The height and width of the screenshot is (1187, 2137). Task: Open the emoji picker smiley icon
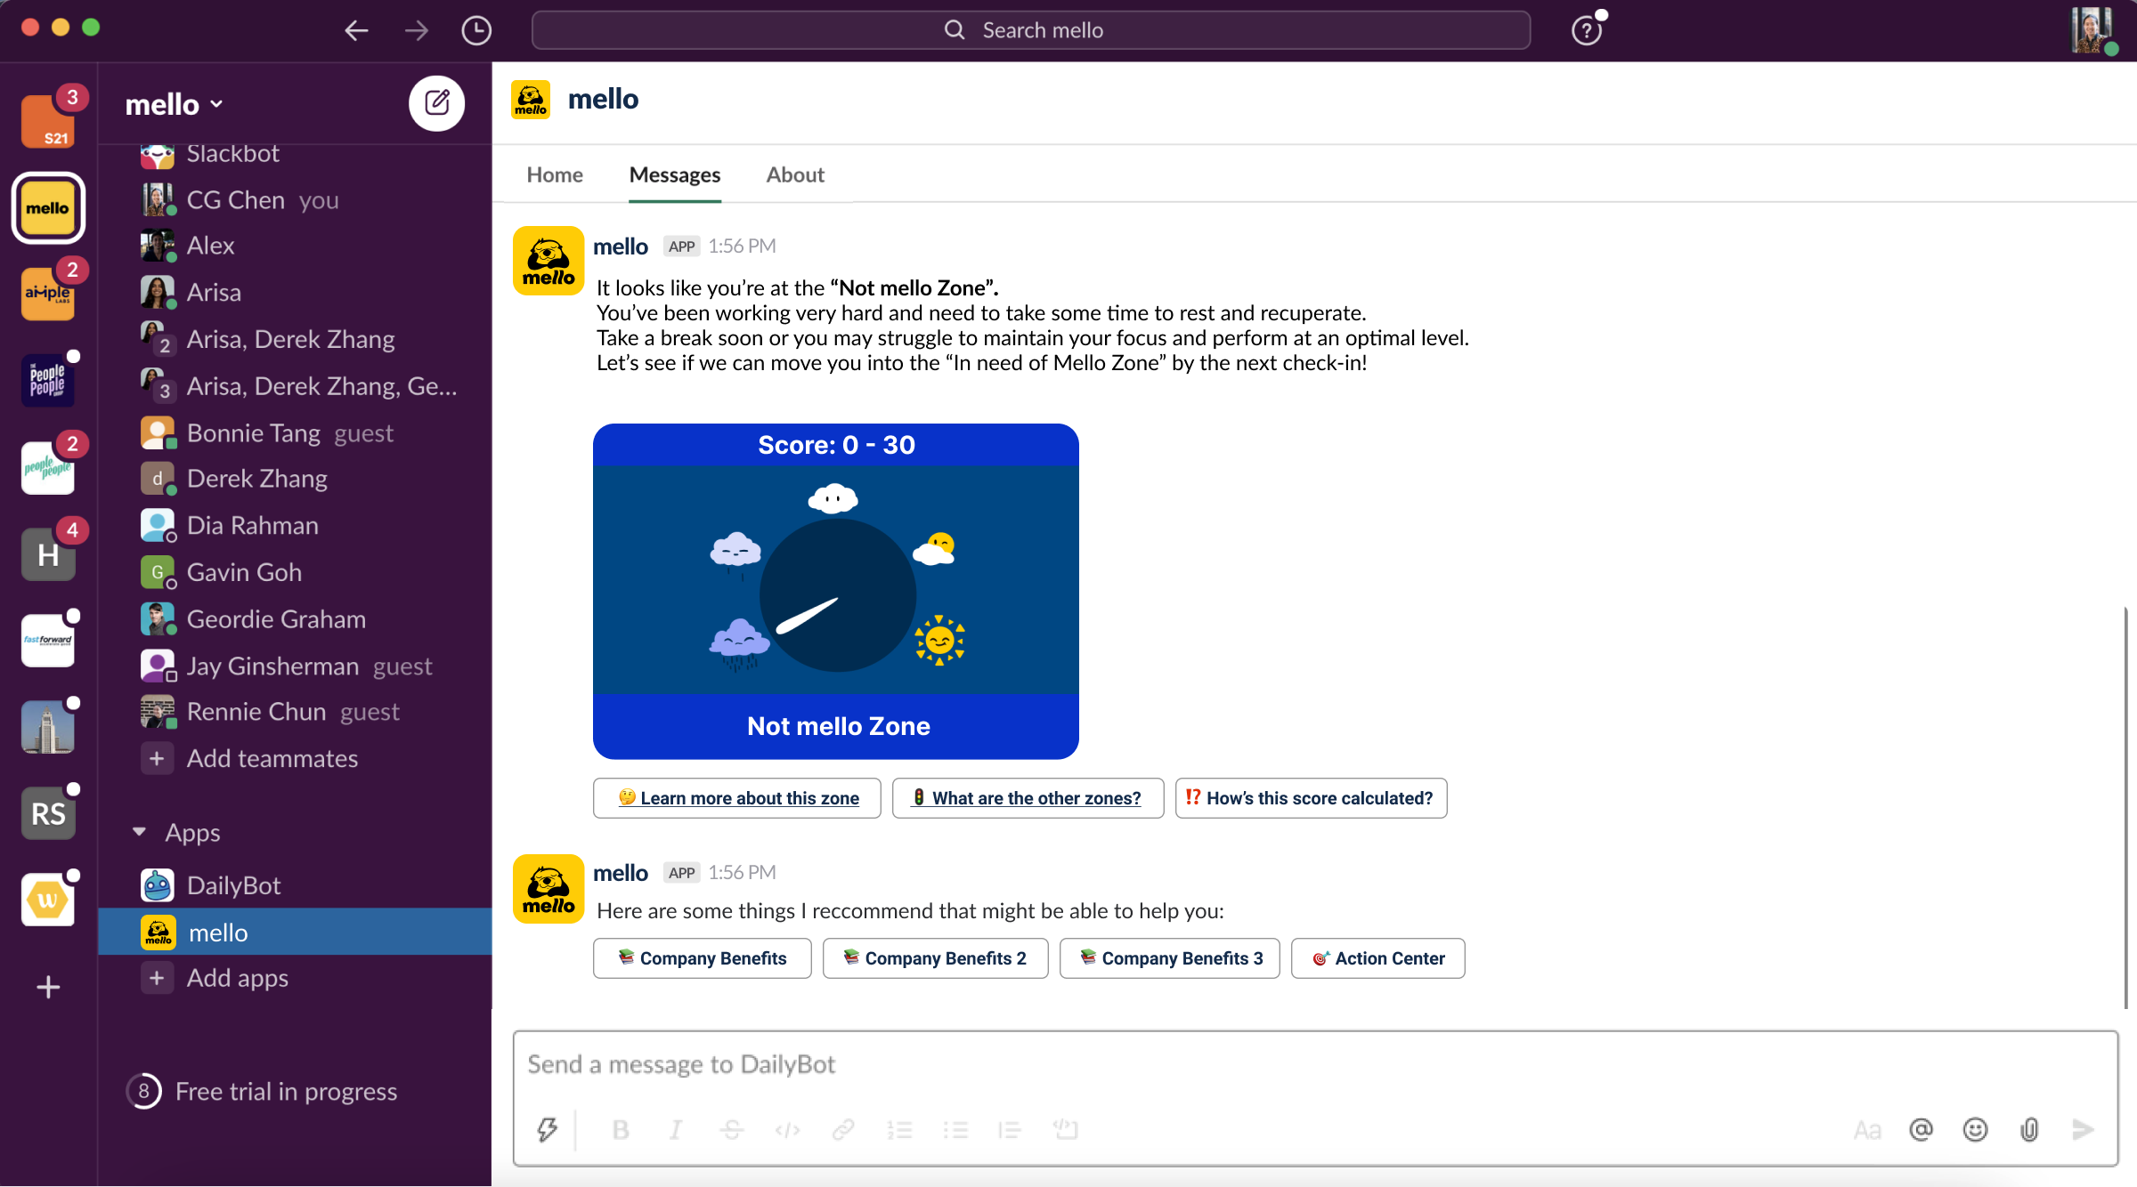pyautogui.click(x=1975, y=1129)
